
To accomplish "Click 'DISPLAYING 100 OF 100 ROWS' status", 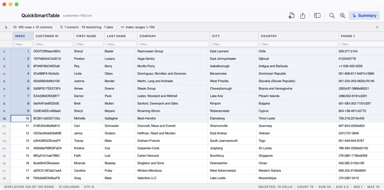I will pyautogui.click(x=29, y=187).
